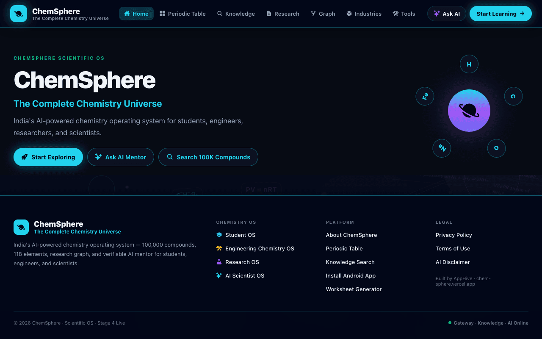
Task: Click the 'PV = nRT' formula chip
Action: click(261, 189)
